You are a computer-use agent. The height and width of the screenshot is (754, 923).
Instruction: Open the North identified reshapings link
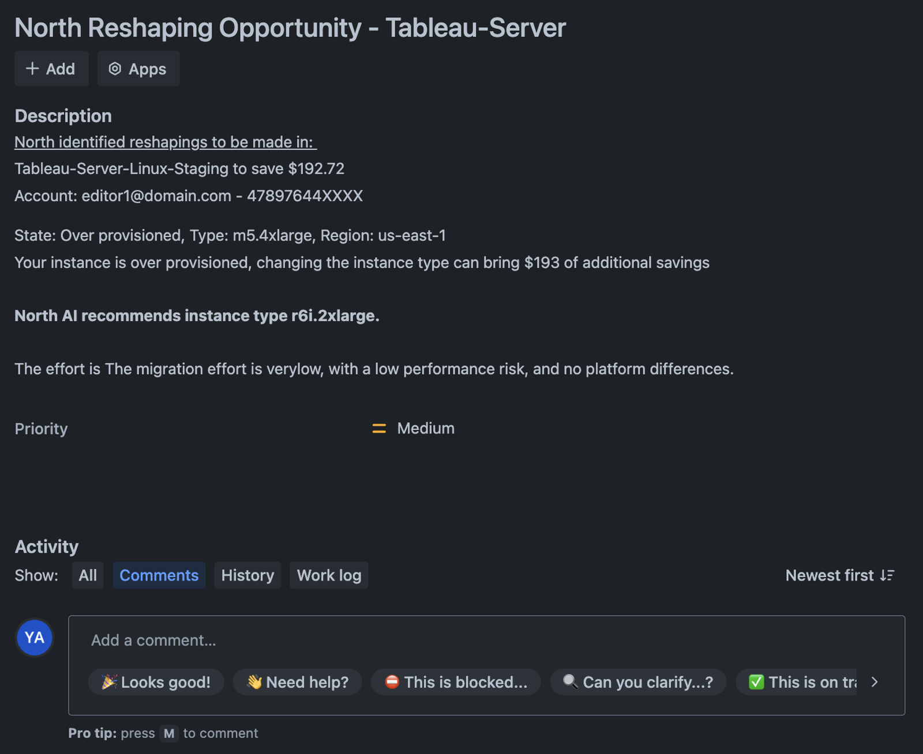(x=166, y=142)
